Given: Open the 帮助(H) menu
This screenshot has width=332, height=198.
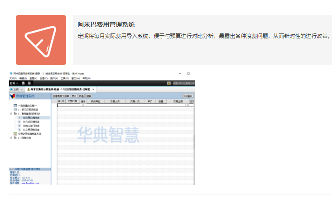Looking at the screenshot, I should (87, 78).
